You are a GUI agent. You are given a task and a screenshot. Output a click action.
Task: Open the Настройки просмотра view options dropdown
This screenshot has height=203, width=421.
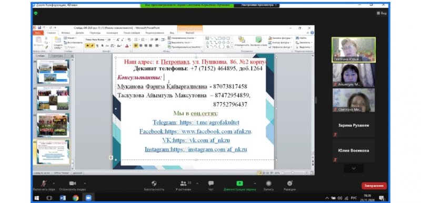[x=257, y=5]
